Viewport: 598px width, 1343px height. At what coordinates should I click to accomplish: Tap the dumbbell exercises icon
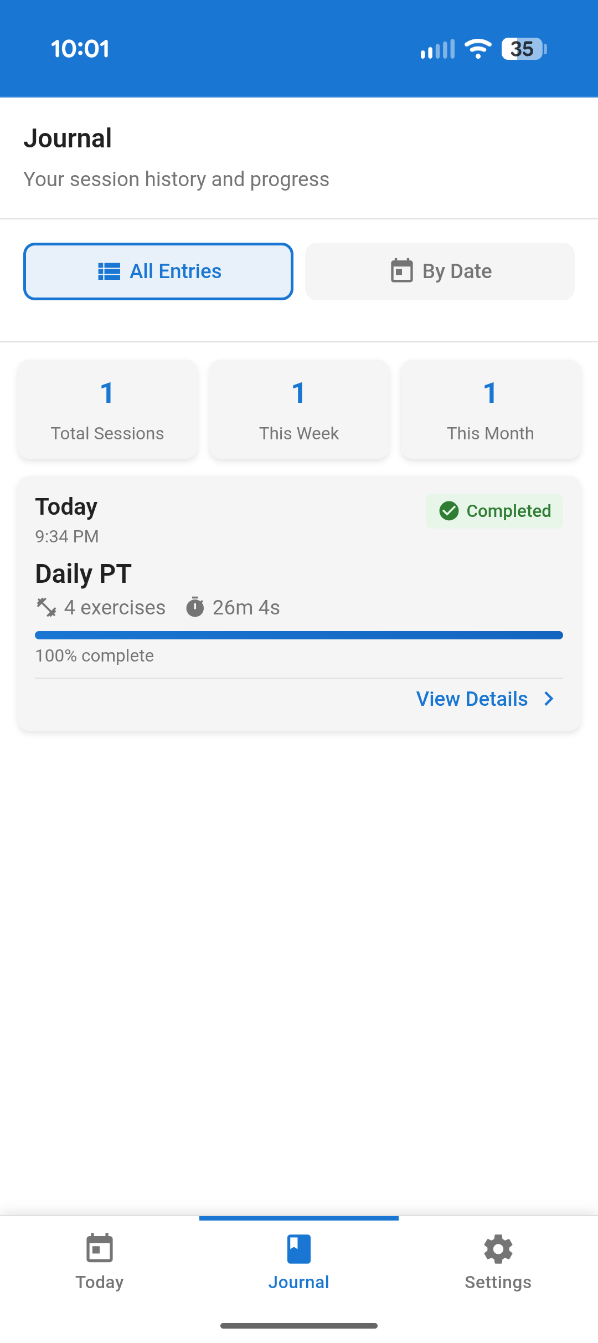coord(47,607)
